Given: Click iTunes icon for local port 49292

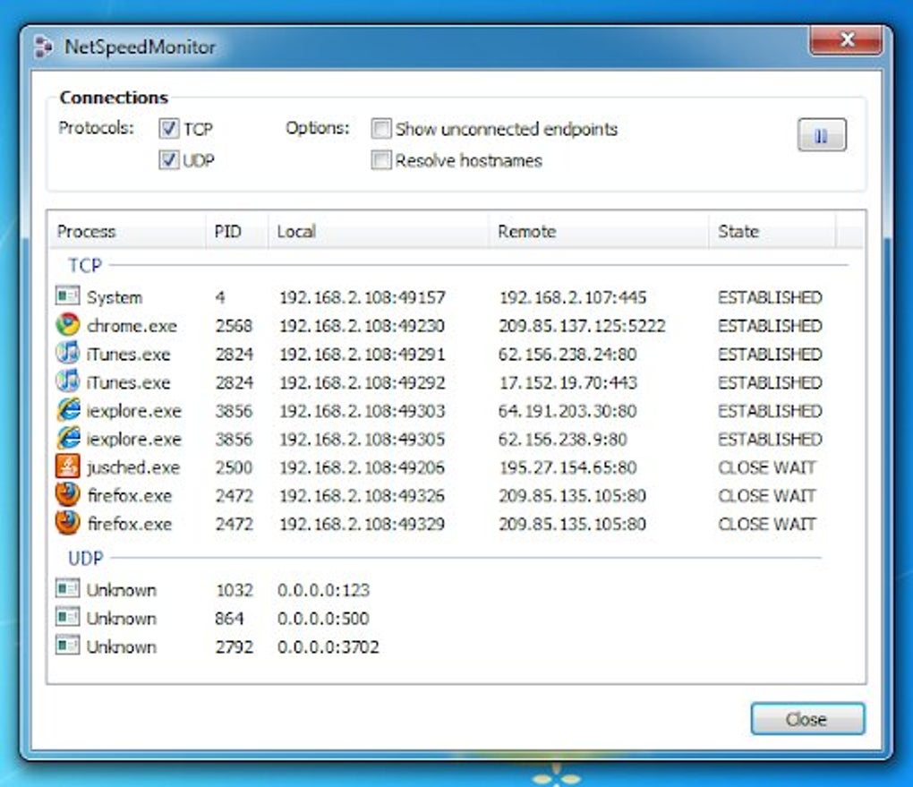Looking at the screenshot, I should pos(67,381).
